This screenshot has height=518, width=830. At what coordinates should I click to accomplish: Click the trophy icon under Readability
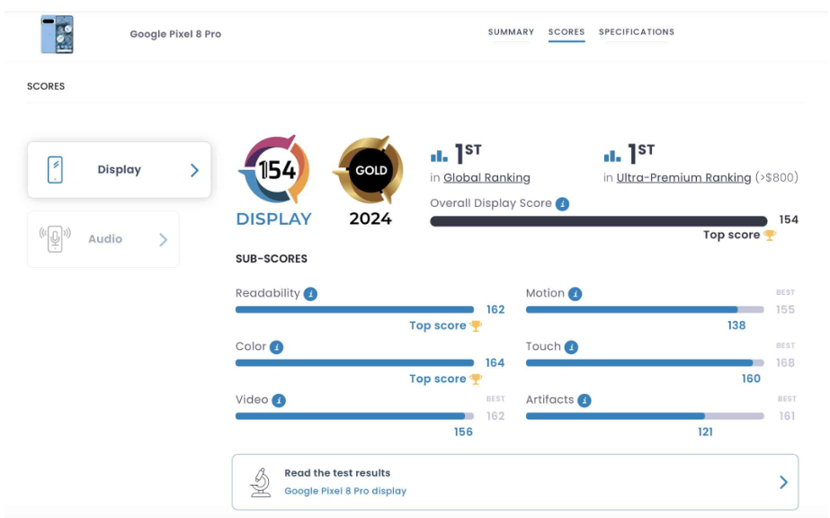[476, 326]
